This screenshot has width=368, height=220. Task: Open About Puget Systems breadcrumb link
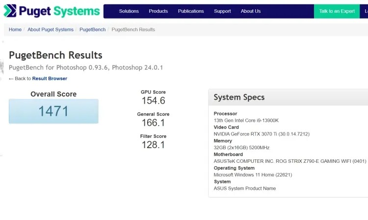pos(51,30)
